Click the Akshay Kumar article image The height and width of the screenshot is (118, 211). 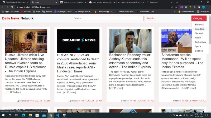pos(130,41)
